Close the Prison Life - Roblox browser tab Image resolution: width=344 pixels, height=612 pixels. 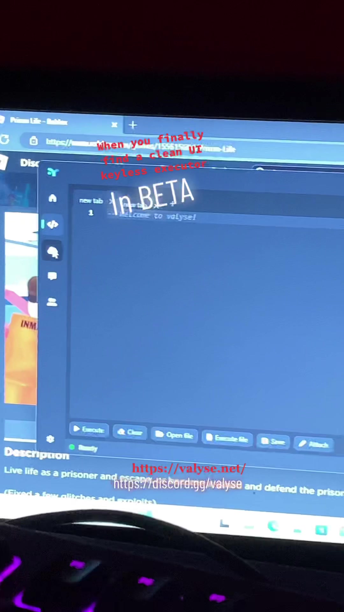pyautogui.click(x=114, y=125)
